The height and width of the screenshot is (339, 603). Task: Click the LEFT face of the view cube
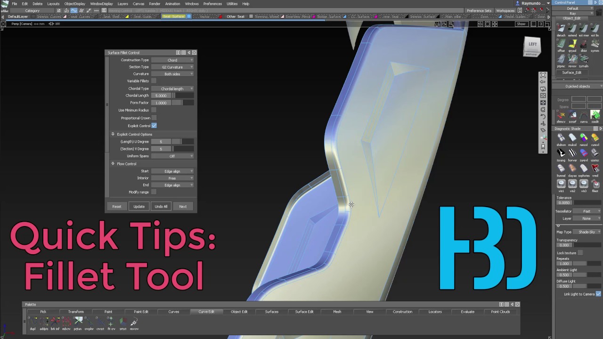click(x=532, y=44)
